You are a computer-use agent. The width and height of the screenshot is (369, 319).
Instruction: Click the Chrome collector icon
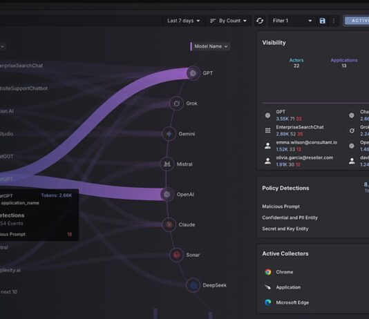coord(268,272)
